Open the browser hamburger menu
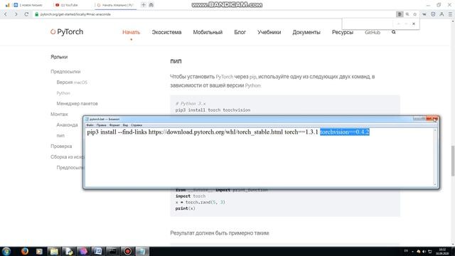Viewport: 455px width, 256px height. pyautogui.click(x=450, y=14)
